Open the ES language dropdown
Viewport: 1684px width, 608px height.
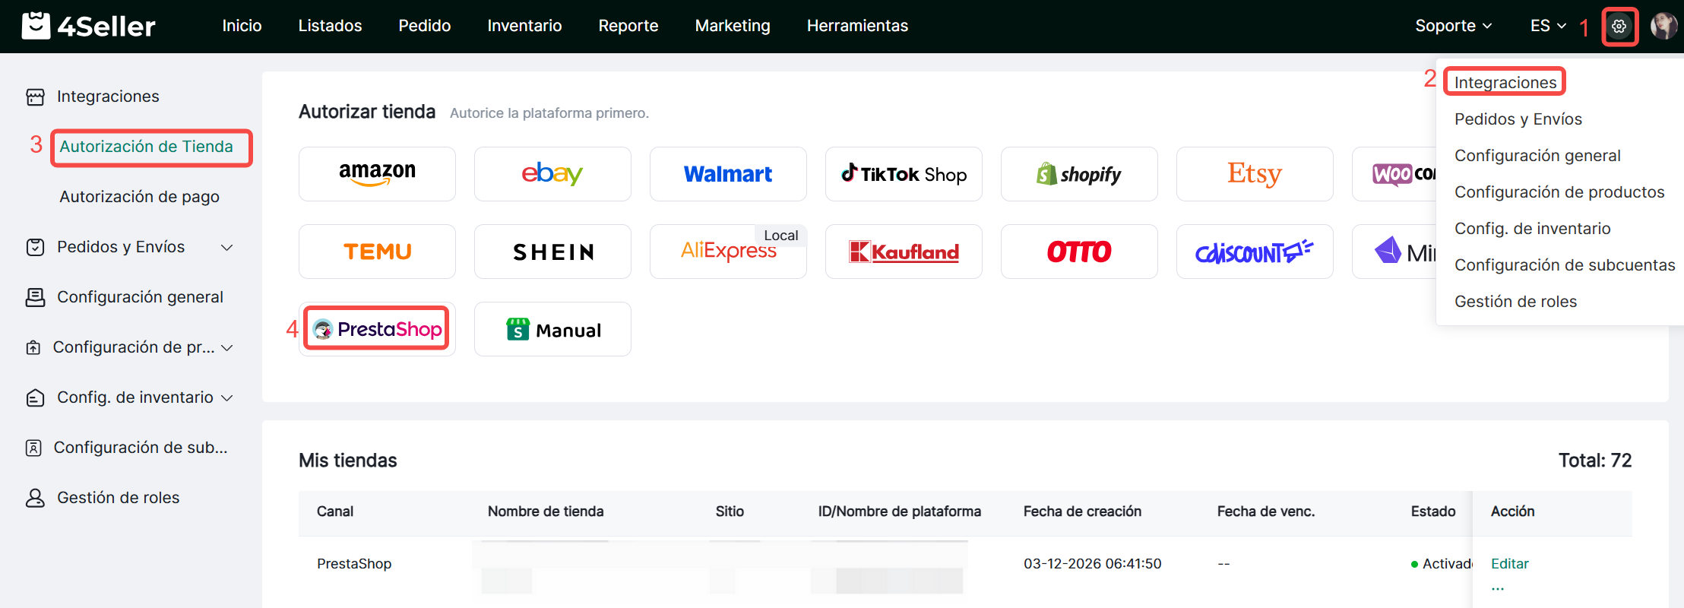pos(1547,26)
